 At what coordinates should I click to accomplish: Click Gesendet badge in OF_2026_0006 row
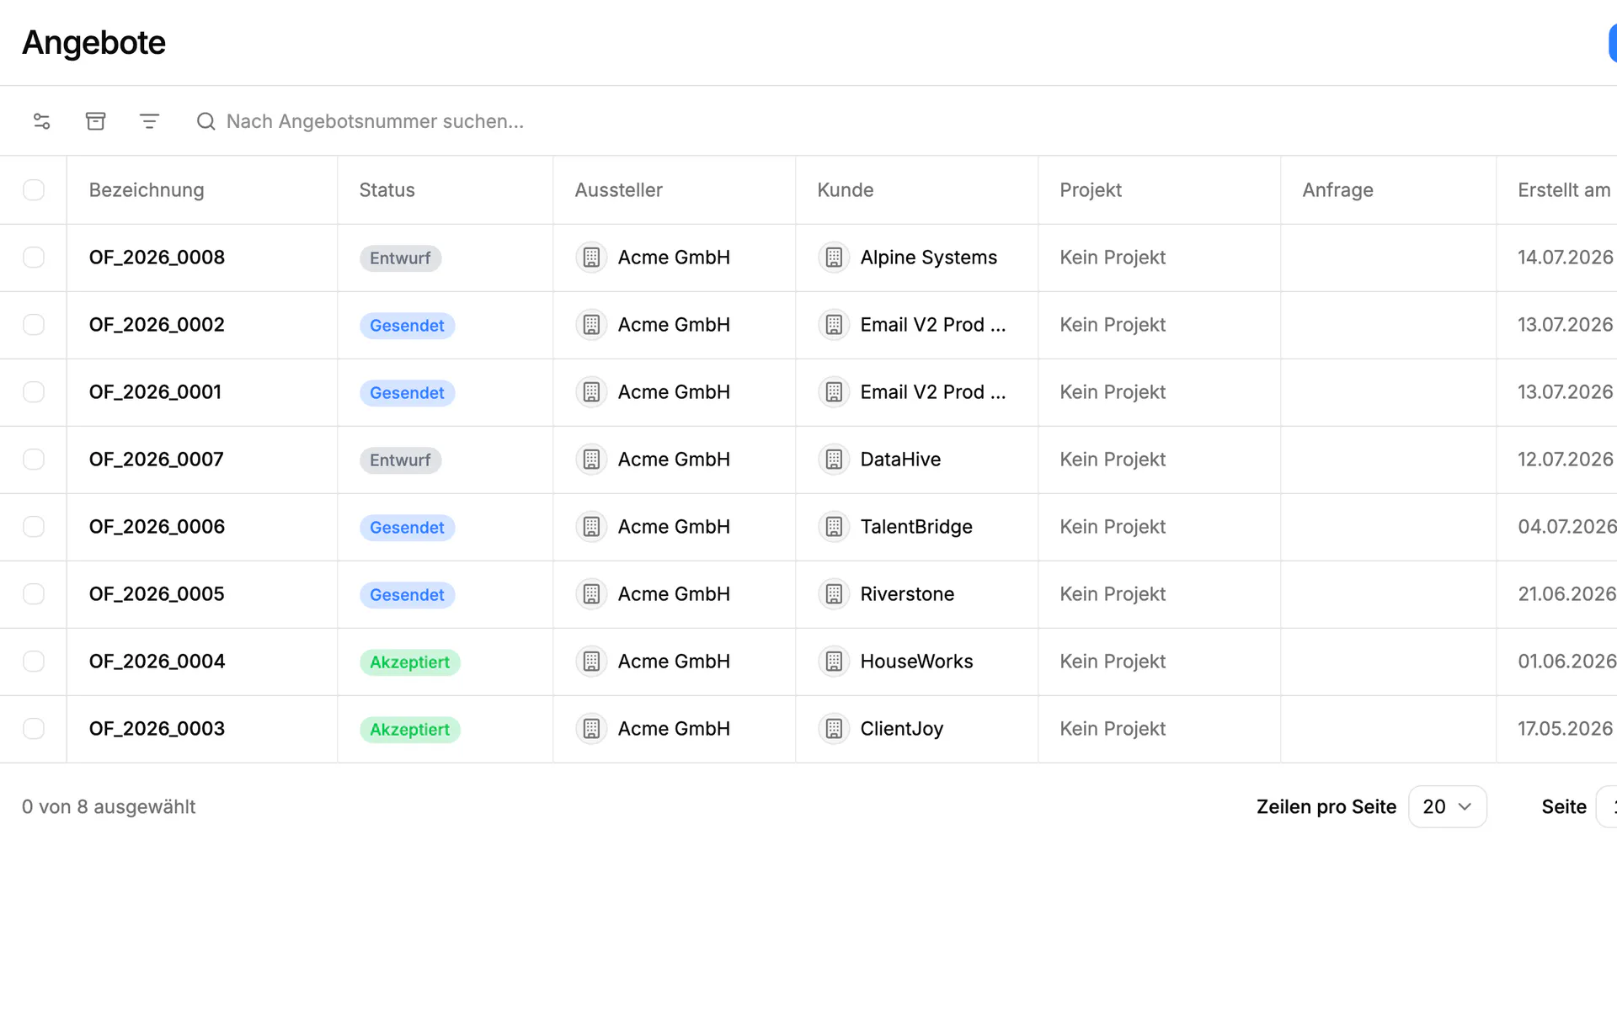click(x=407, y=528)
